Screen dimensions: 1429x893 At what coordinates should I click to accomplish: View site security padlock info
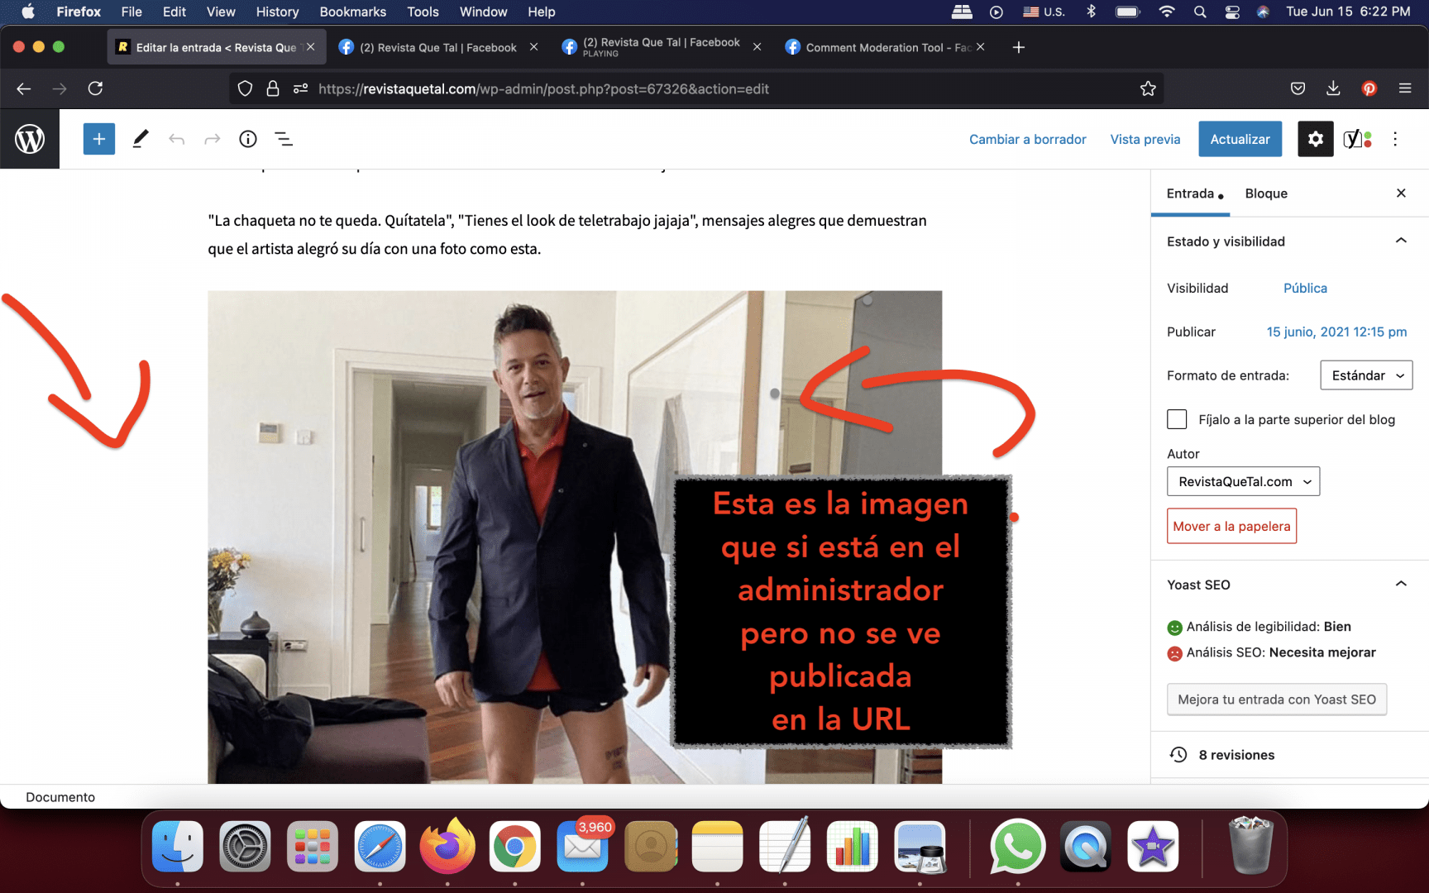point(272,88)
